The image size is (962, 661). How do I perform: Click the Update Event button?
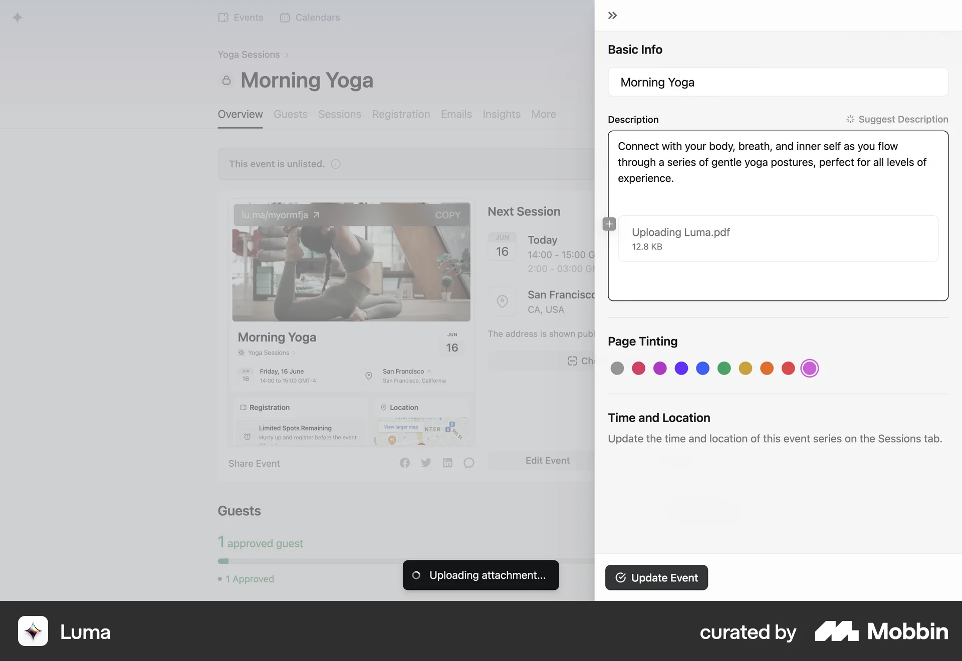(656, 577)
